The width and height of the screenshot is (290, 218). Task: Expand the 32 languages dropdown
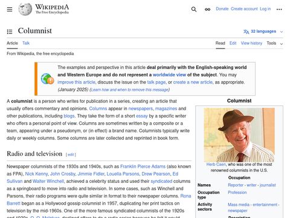coord(263,31)
